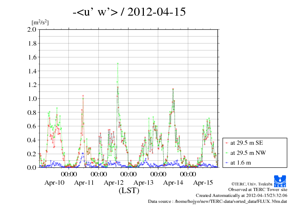This screenshot has height=207, width=294.
Task: Click the chart title "-<u' w'> / 2012-04-15"
Action: coord(129,11)
